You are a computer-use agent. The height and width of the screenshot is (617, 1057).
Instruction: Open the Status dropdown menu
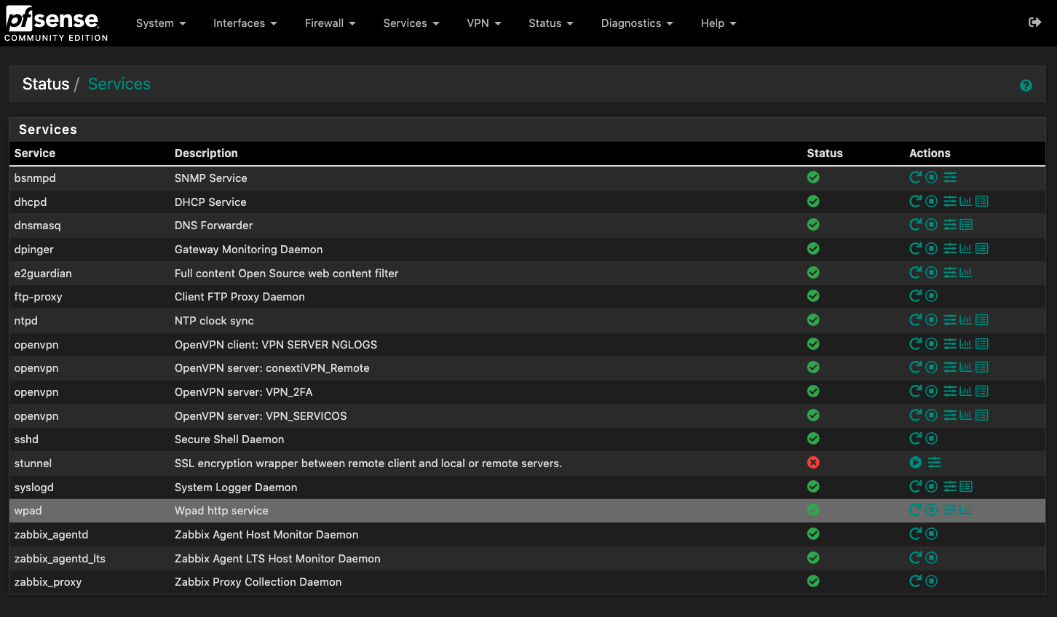coord(551,23)
